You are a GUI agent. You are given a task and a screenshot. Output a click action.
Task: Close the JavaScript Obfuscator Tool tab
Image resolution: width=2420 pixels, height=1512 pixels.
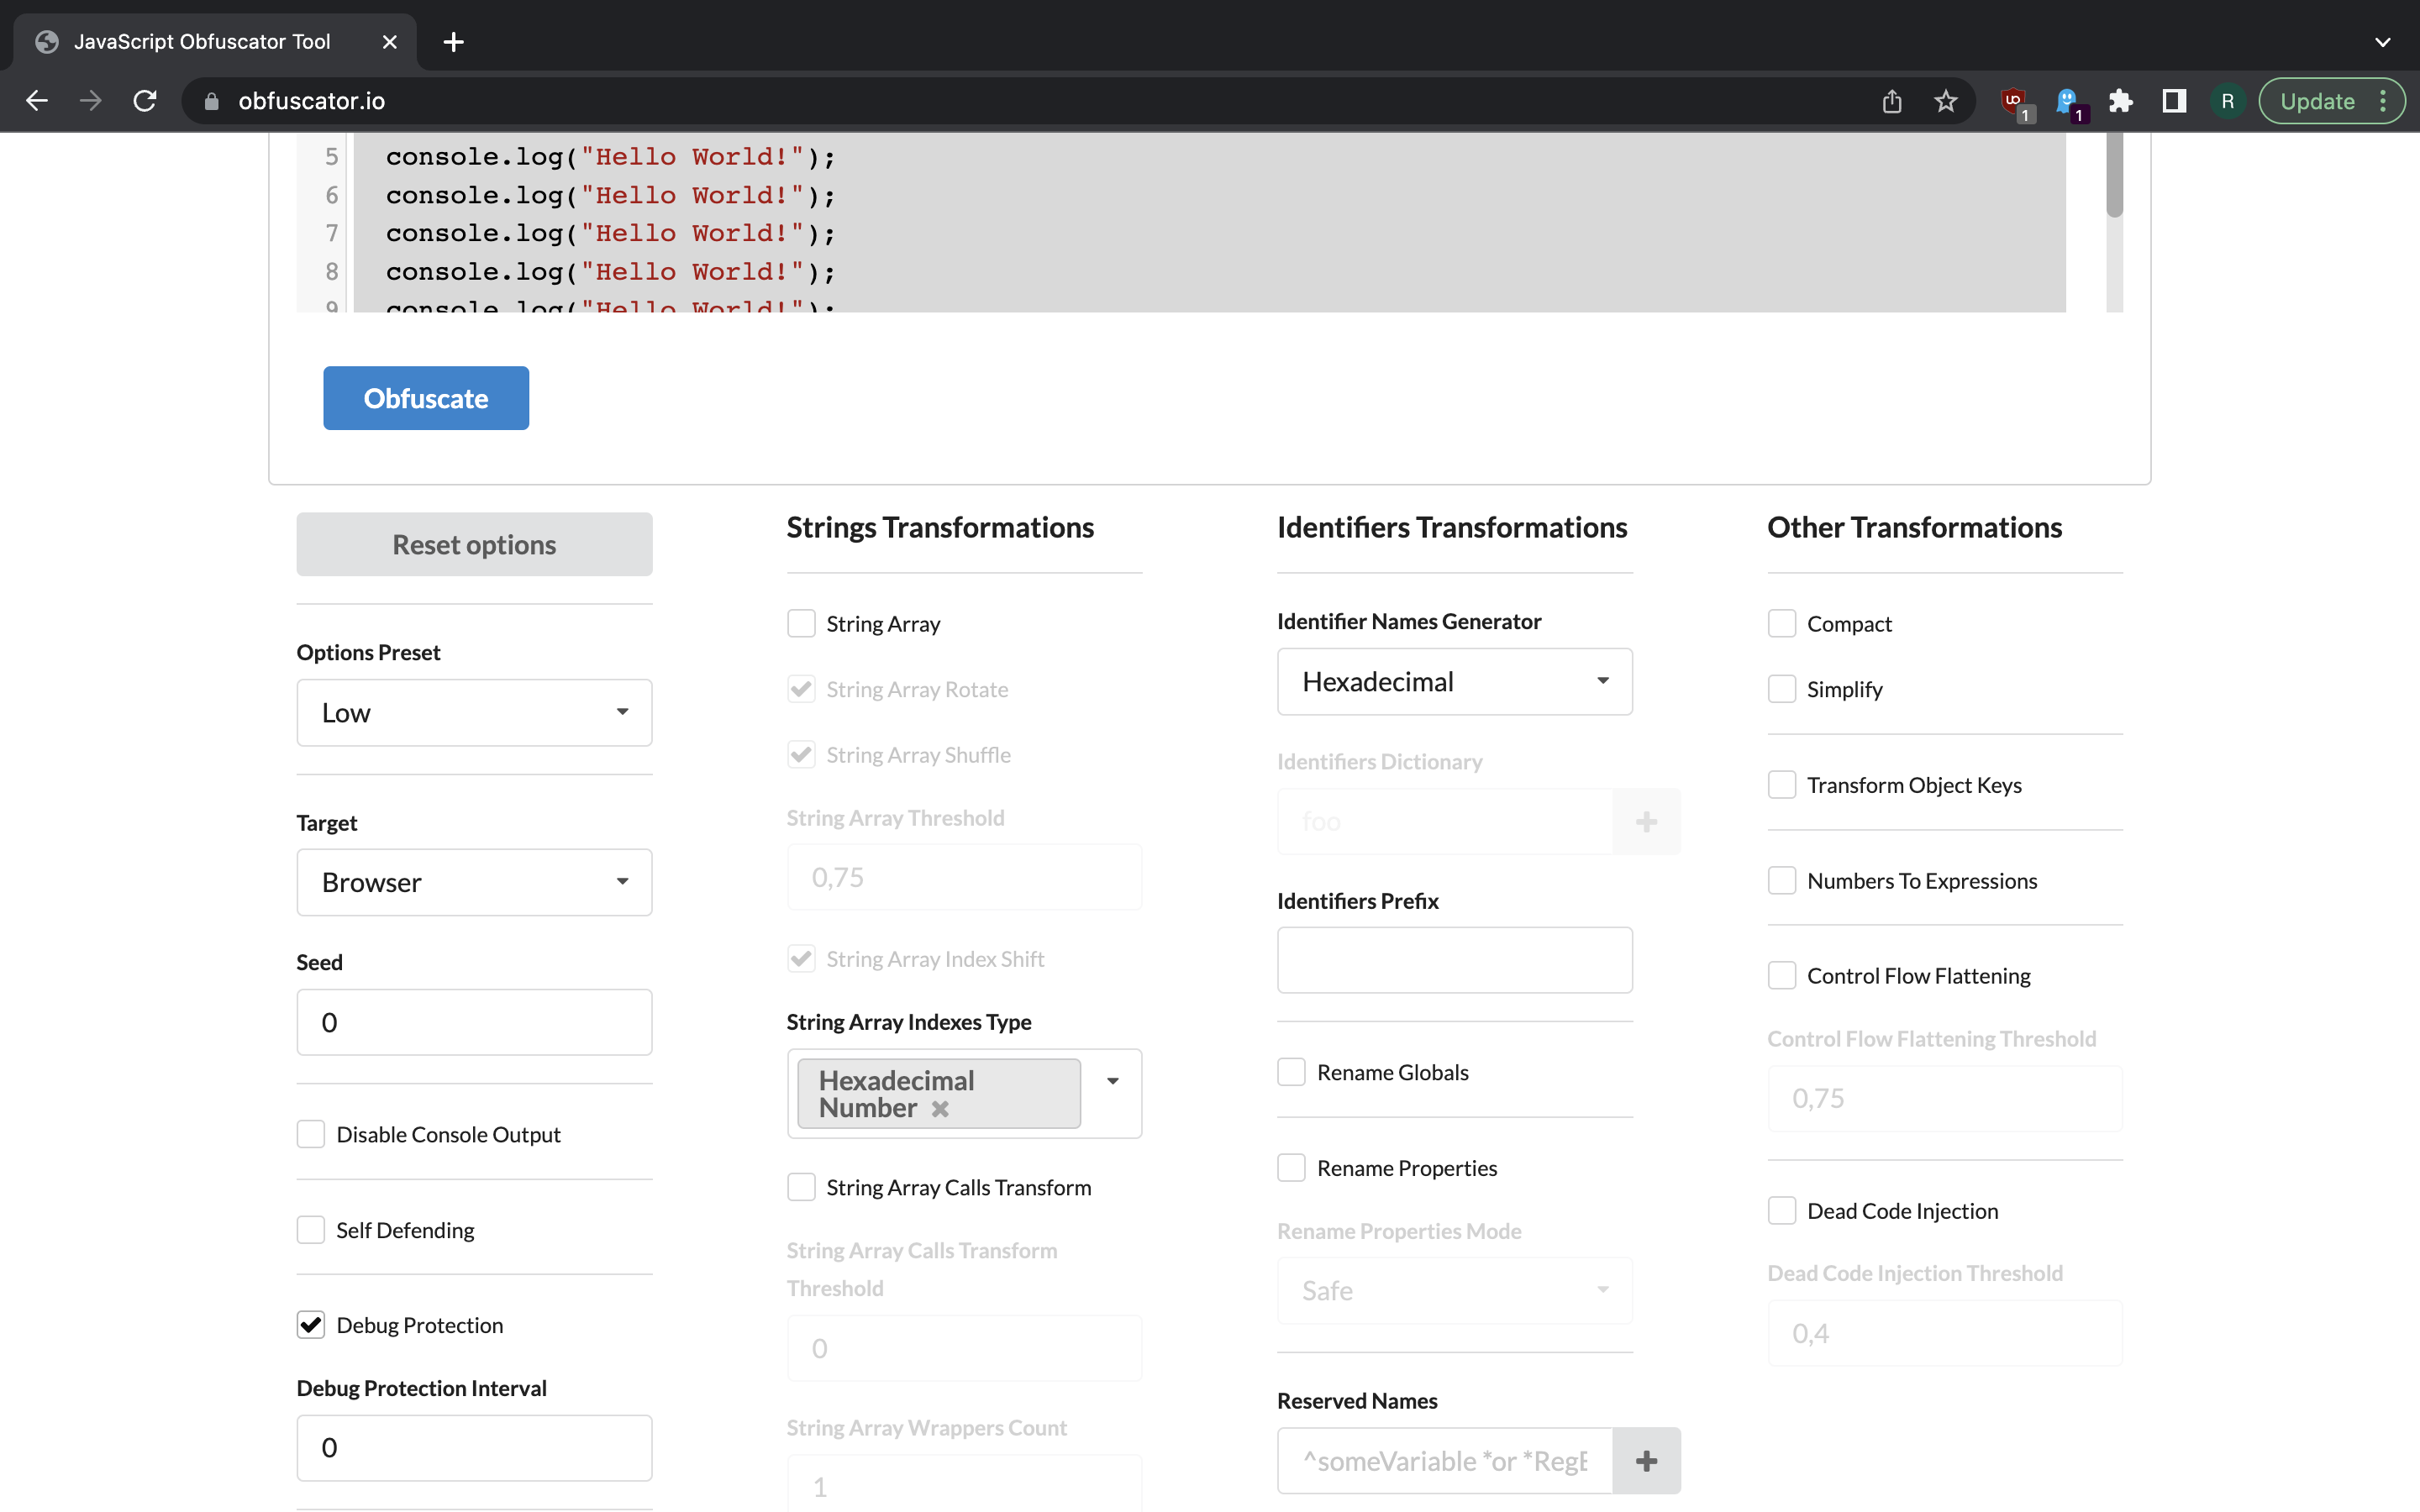(390, 42)
